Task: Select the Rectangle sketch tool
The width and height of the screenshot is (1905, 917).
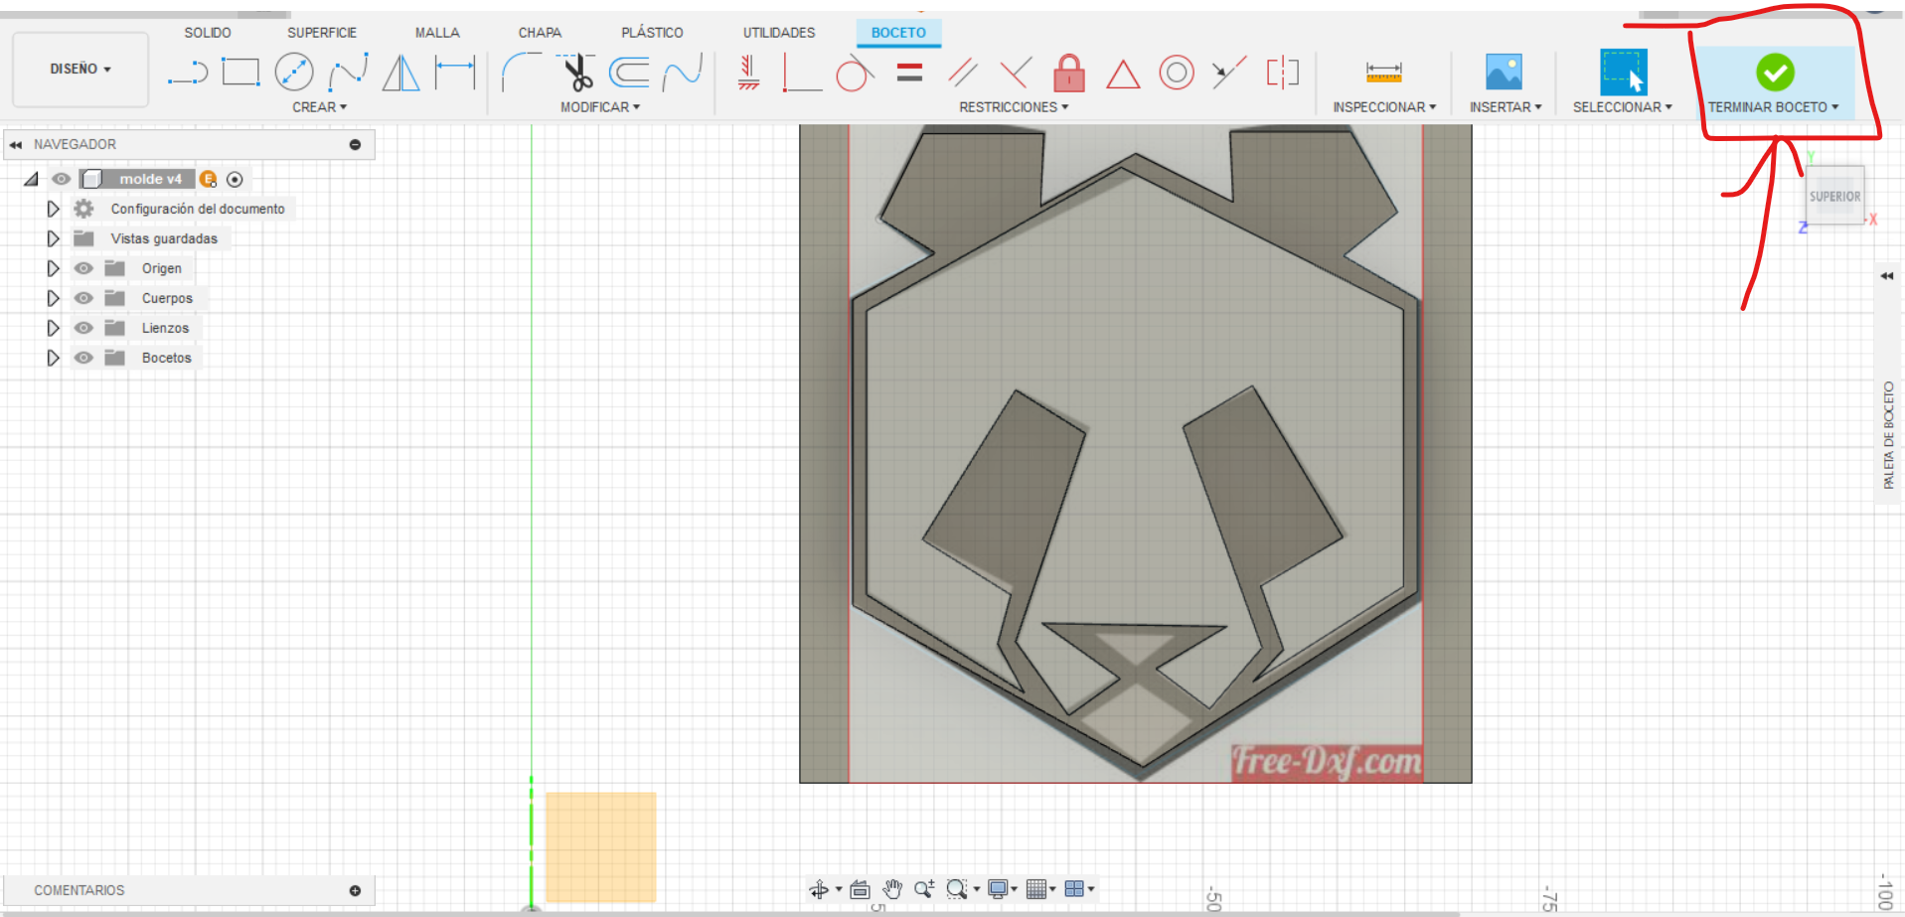Action: click(x=240, y=72)
